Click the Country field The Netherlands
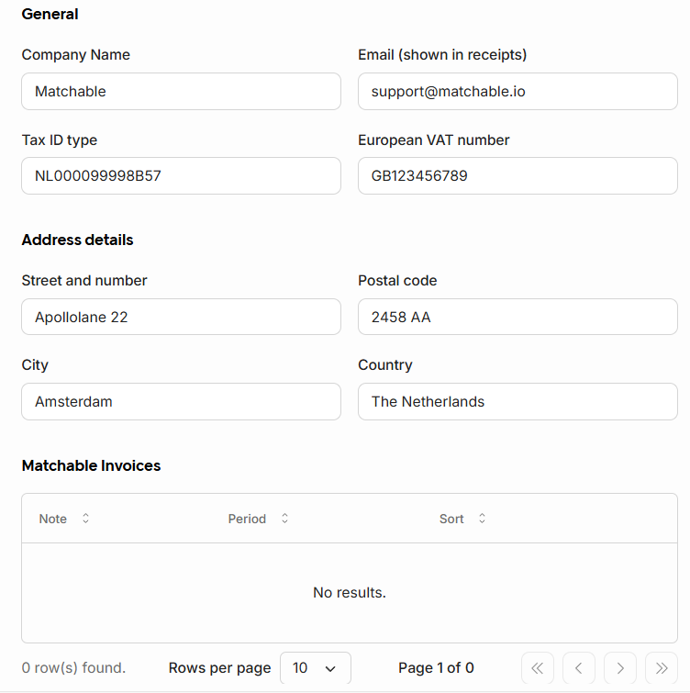Image resolution: width=690 pixels, height=693 pixels. (517, 402)
